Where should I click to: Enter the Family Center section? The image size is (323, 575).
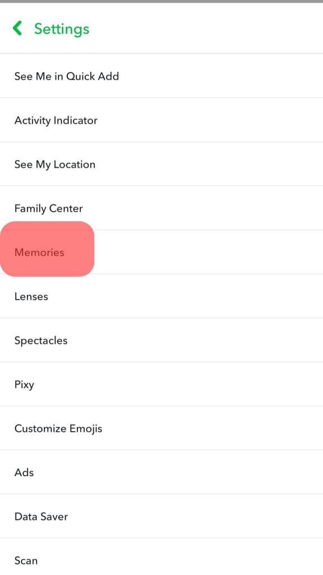click(x=49, y=208)
